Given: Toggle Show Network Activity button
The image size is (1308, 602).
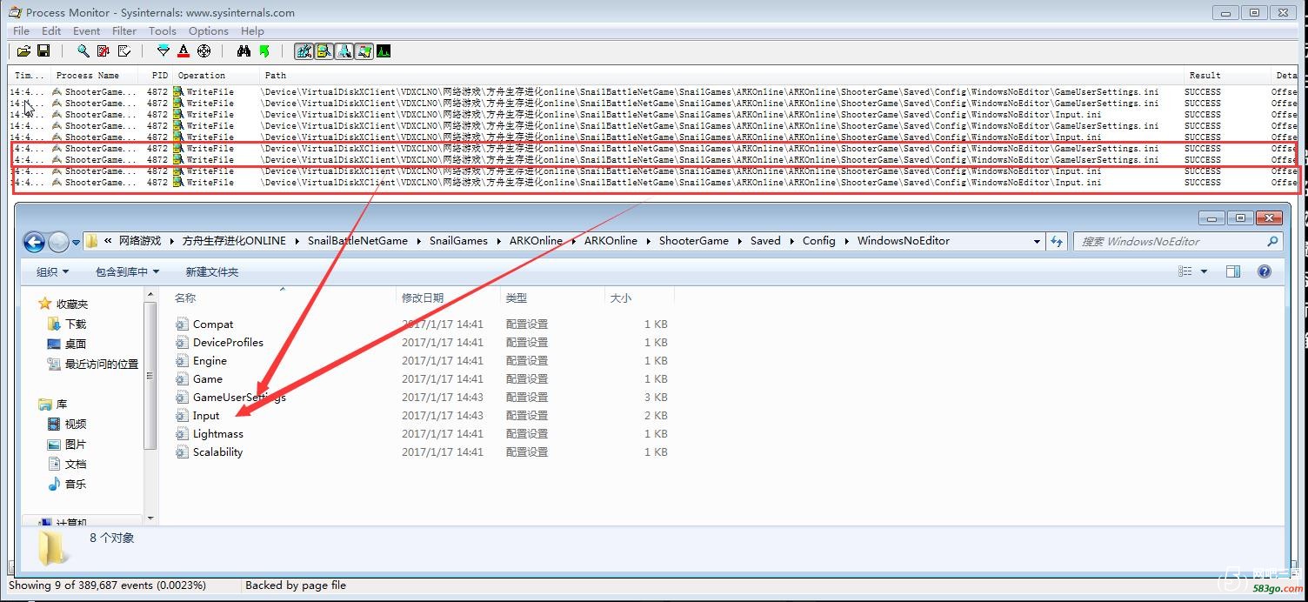Looking at the screenshot, I should coord(344,51).
